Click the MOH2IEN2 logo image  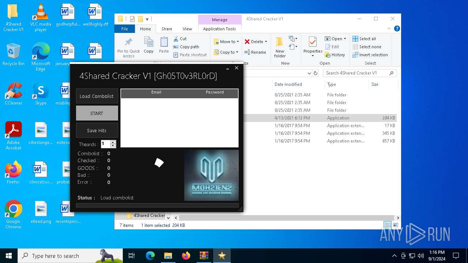pyautogui.click(x=211, y=175)
